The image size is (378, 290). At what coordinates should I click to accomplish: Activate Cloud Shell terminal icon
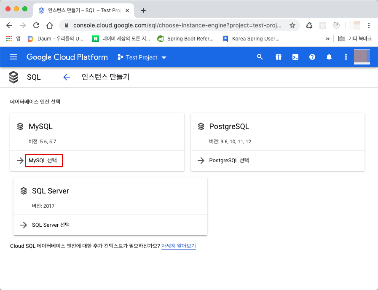pyautogui.click(x=295, y=57)
